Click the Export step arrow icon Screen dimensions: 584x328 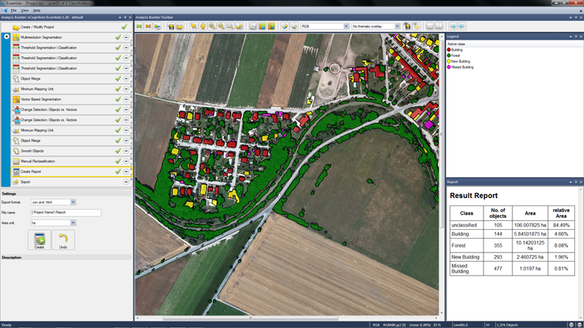coord(16,182)
